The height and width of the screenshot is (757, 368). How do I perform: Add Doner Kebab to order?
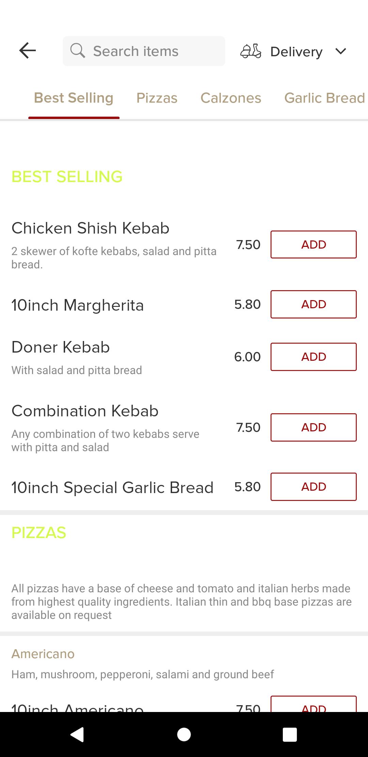tap(313, 357)
